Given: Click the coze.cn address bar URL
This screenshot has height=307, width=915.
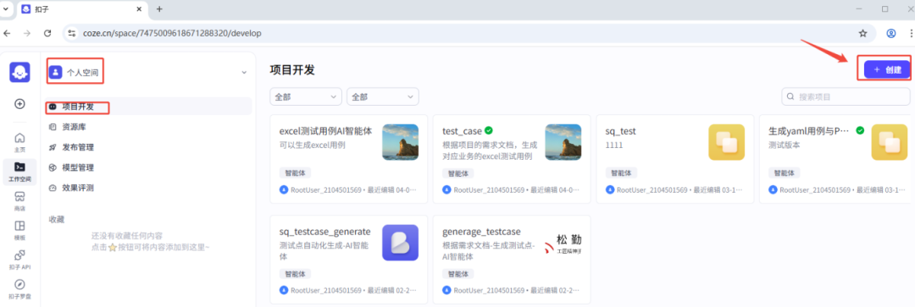Looking at the screenshot, I should click(172, 33).
